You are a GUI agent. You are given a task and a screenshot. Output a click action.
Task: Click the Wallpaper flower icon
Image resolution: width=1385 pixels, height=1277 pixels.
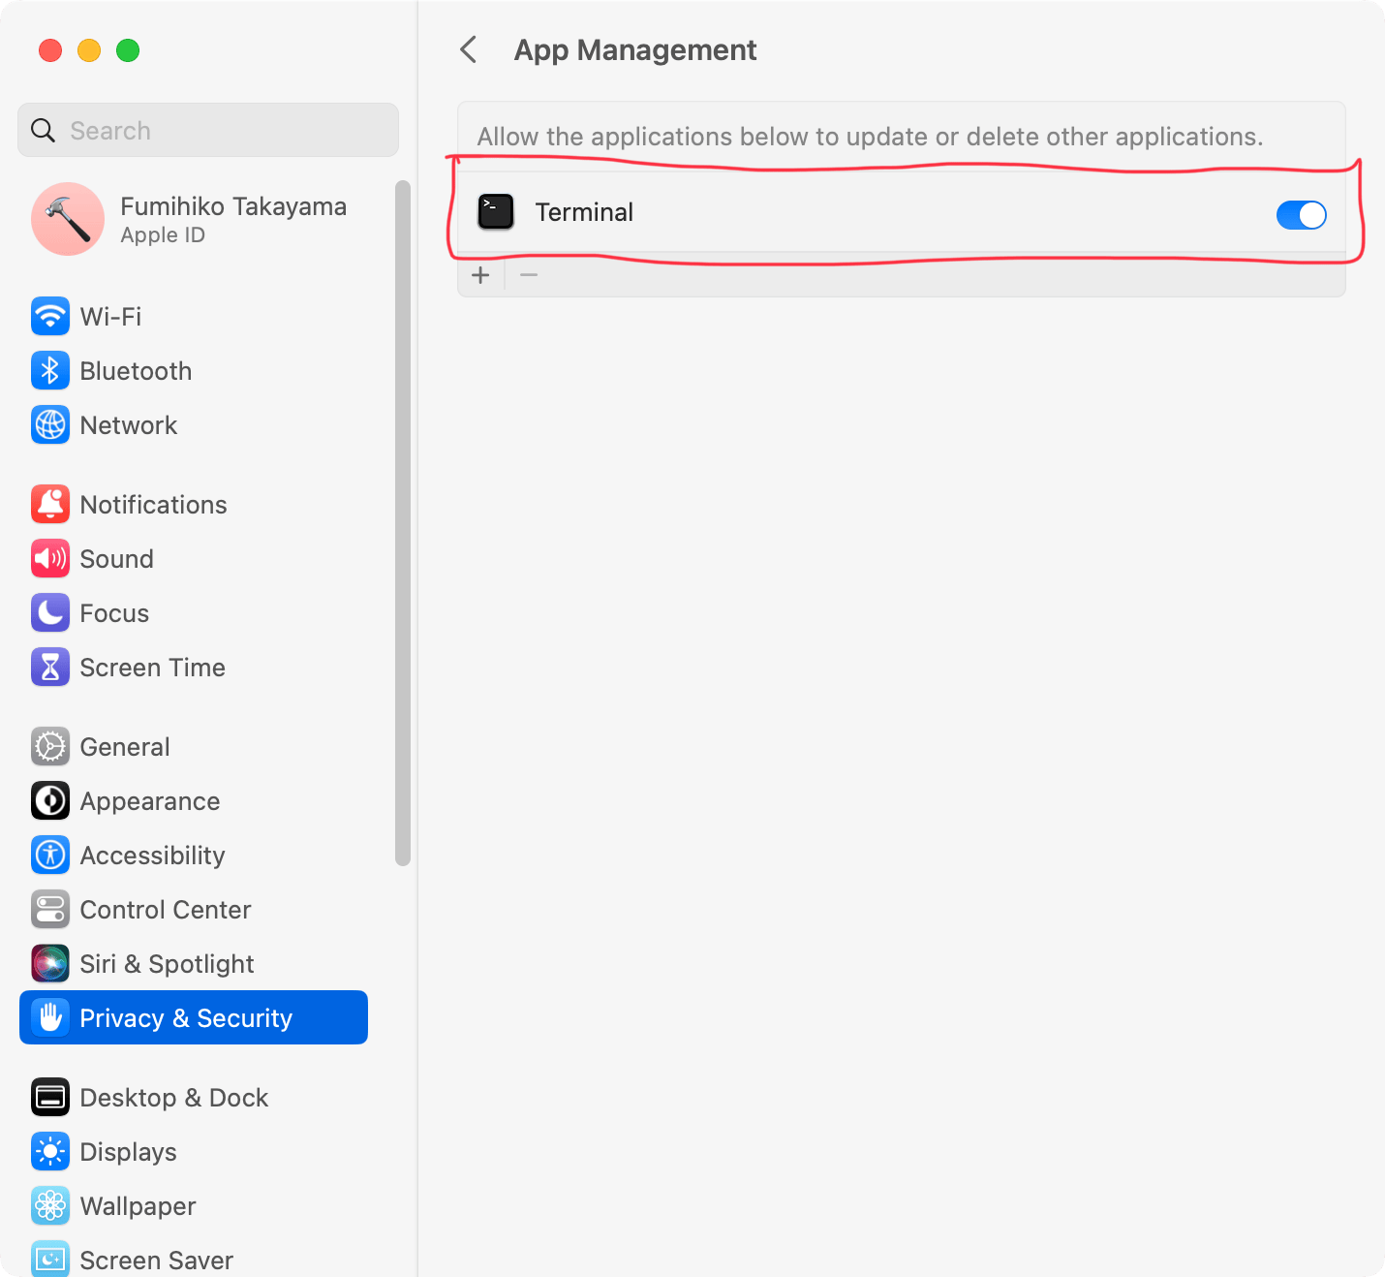click(50, 1205)
